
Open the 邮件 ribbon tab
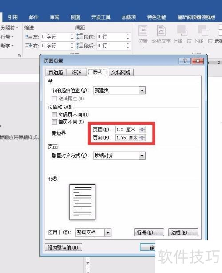pos(34,17)
